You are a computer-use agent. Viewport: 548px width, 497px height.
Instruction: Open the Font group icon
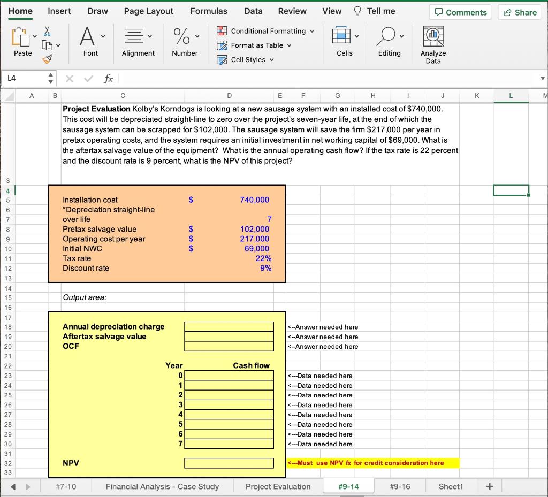[x=87, y=37]
